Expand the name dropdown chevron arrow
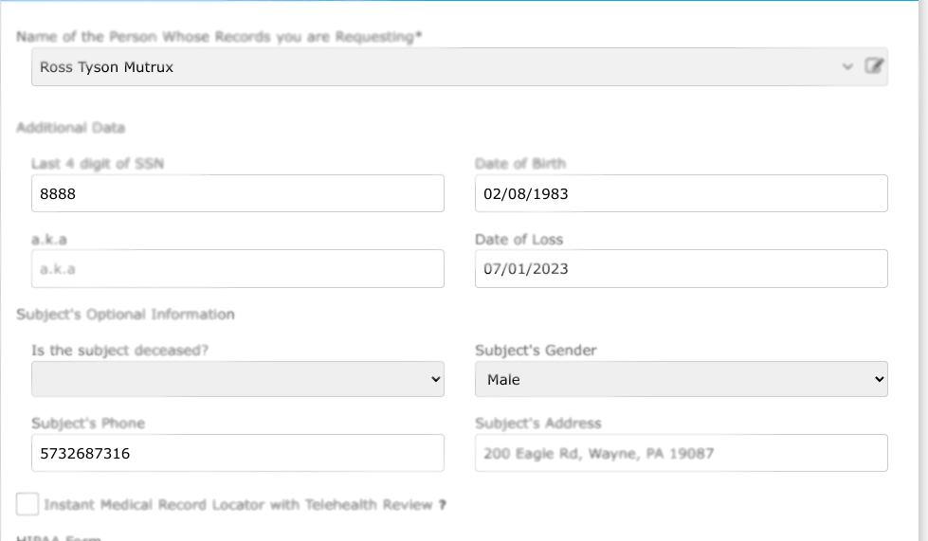This screenshot has width=928, height=541. (847, 66)
